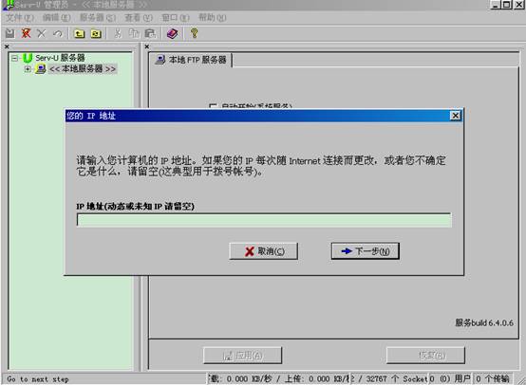Click the refresh folder toolbar icon
Viewport: 526px width, 385px height.
[x=96, y=33]
